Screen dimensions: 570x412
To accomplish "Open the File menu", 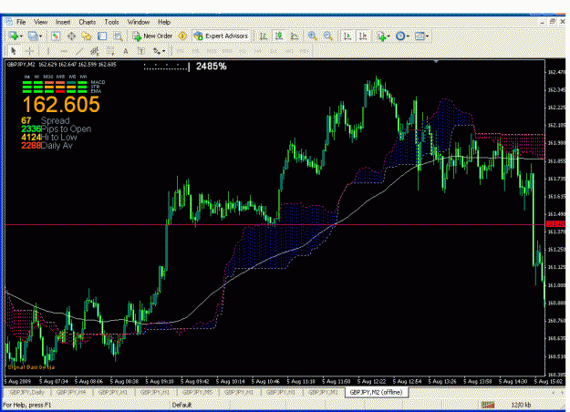I will click(x=21, y=22).
